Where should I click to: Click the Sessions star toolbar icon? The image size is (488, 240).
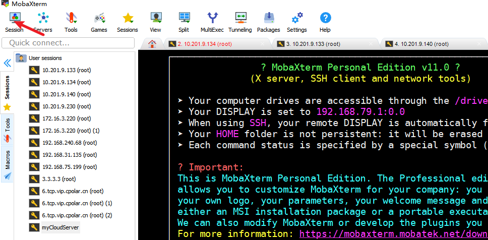128,18
